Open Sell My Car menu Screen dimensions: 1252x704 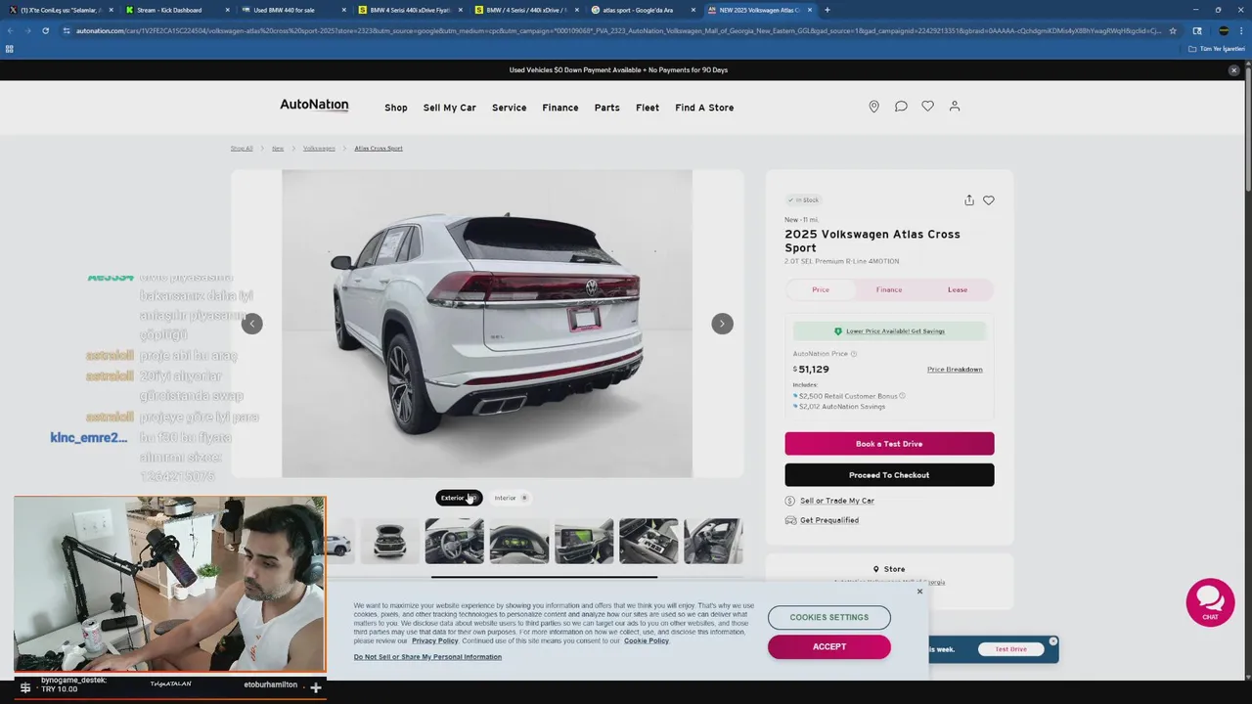click(x=450, y=108)
